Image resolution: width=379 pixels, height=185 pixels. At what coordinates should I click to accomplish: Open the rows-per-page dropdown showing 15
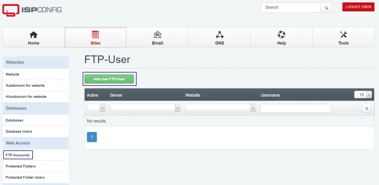pos(363,95)
